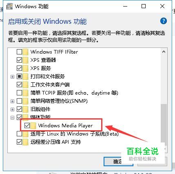Select the 工作文件夹客户端 folder icon
The height and width of the screenshot is (174, 175).
tap(26, 85)
